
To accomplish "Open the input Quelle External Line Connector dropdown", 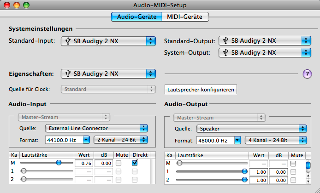I will point(96,128).
